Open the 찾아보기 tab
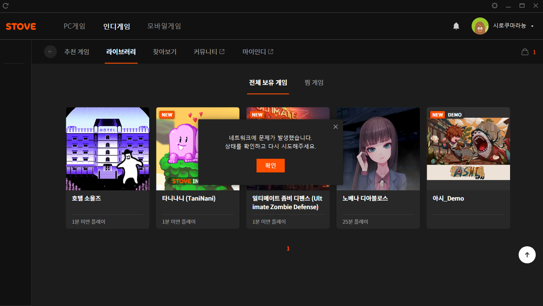This screenshot has width=543, height=306. tap(165, 52)
